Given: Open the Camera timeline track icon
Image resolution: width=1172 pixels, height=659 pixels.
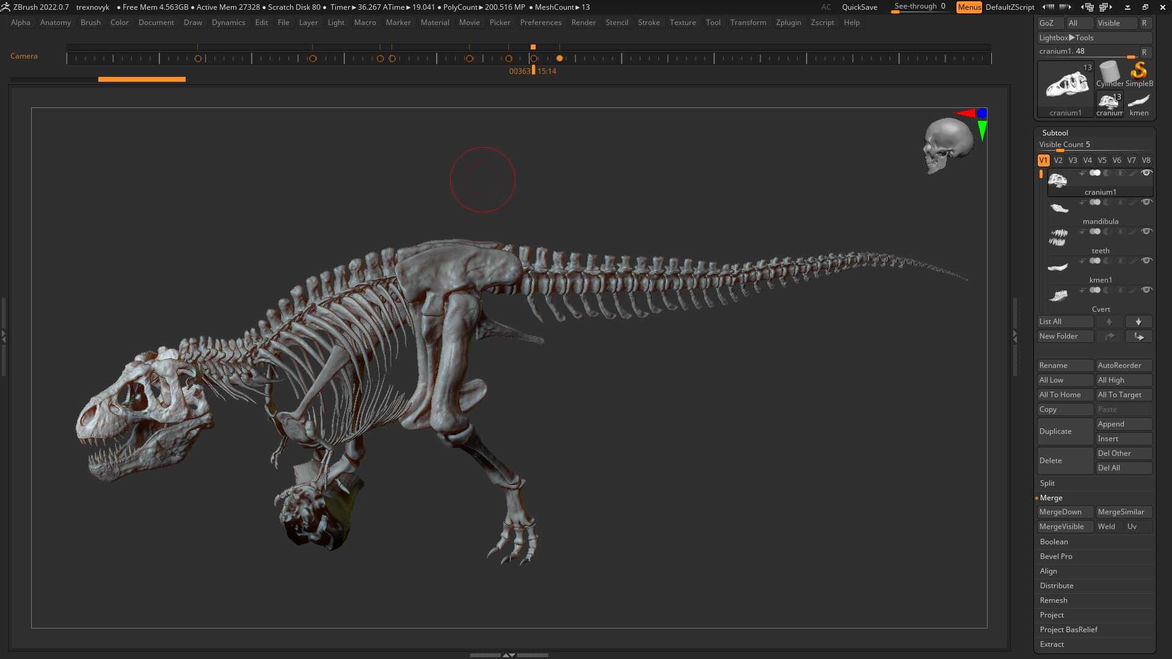Looking at the screenshot, I should coord(24,56).
